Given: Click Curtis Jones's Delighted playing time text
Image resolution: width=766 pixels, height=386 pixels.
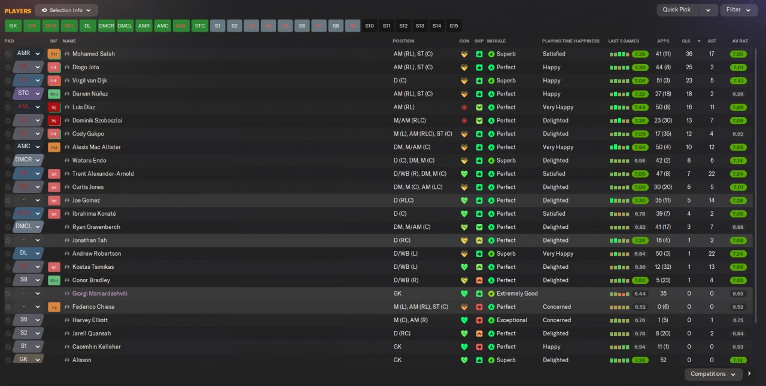Looking at the screenshot, I should pyautogui.click(x=555, y=187).
